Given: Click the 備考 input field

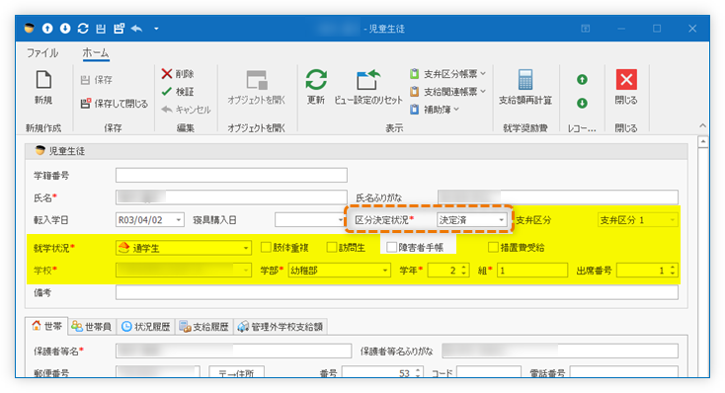Looking at the screenshot, I should point(397,292).
